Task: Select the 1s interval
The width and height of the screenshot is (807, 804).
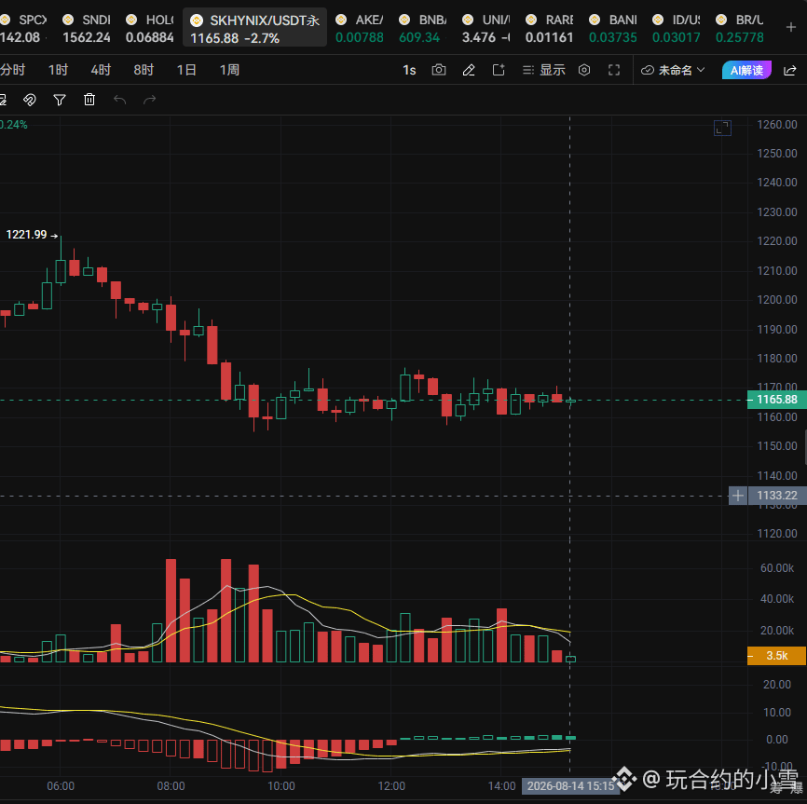Action: tap(409, 70)
